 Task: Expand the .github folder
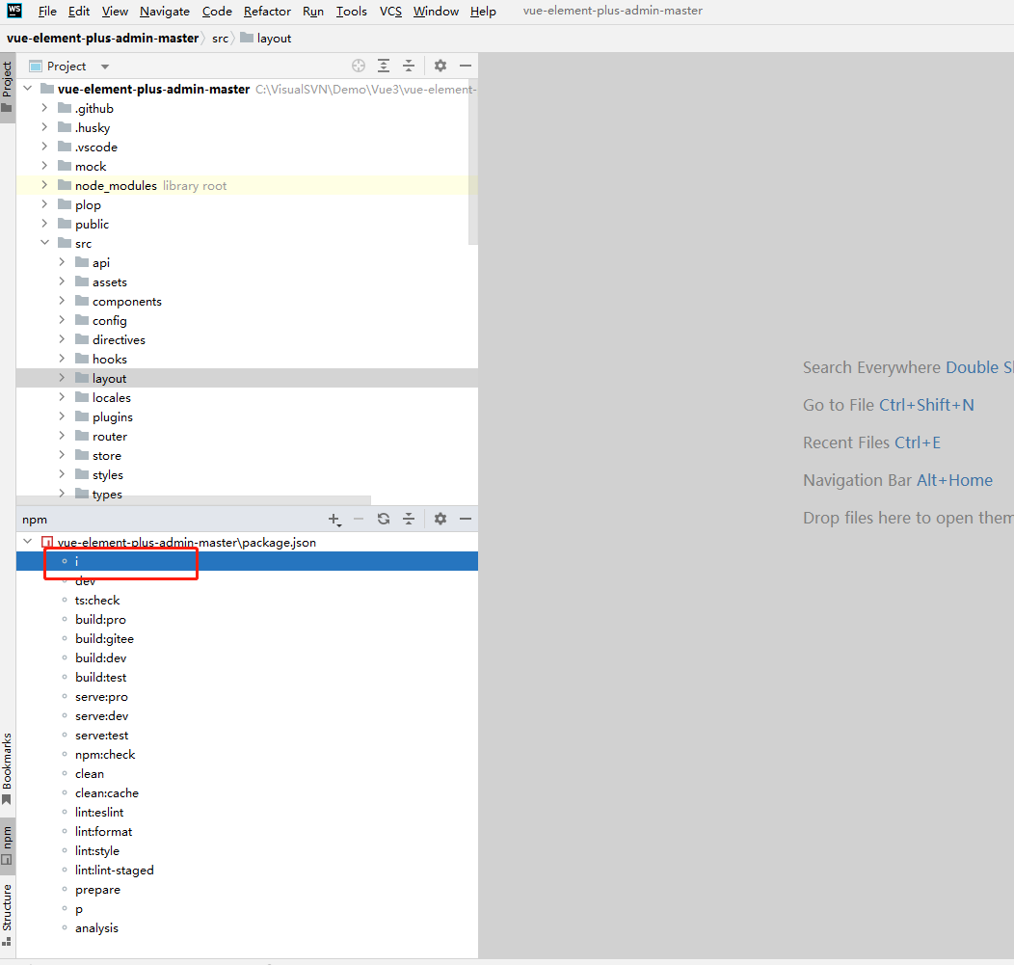tap(44, 108)
